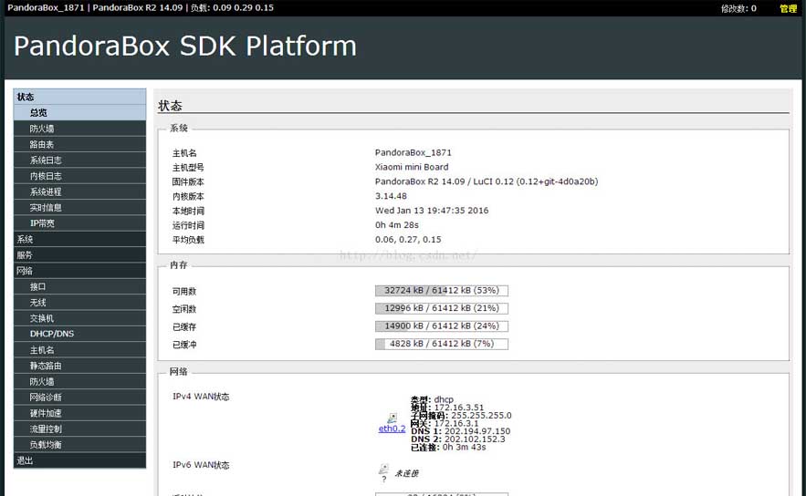806x496 pixels.
Task: Click the 修改数: 0 indicator
Action: pyautogui.click(x=738, y=8)
